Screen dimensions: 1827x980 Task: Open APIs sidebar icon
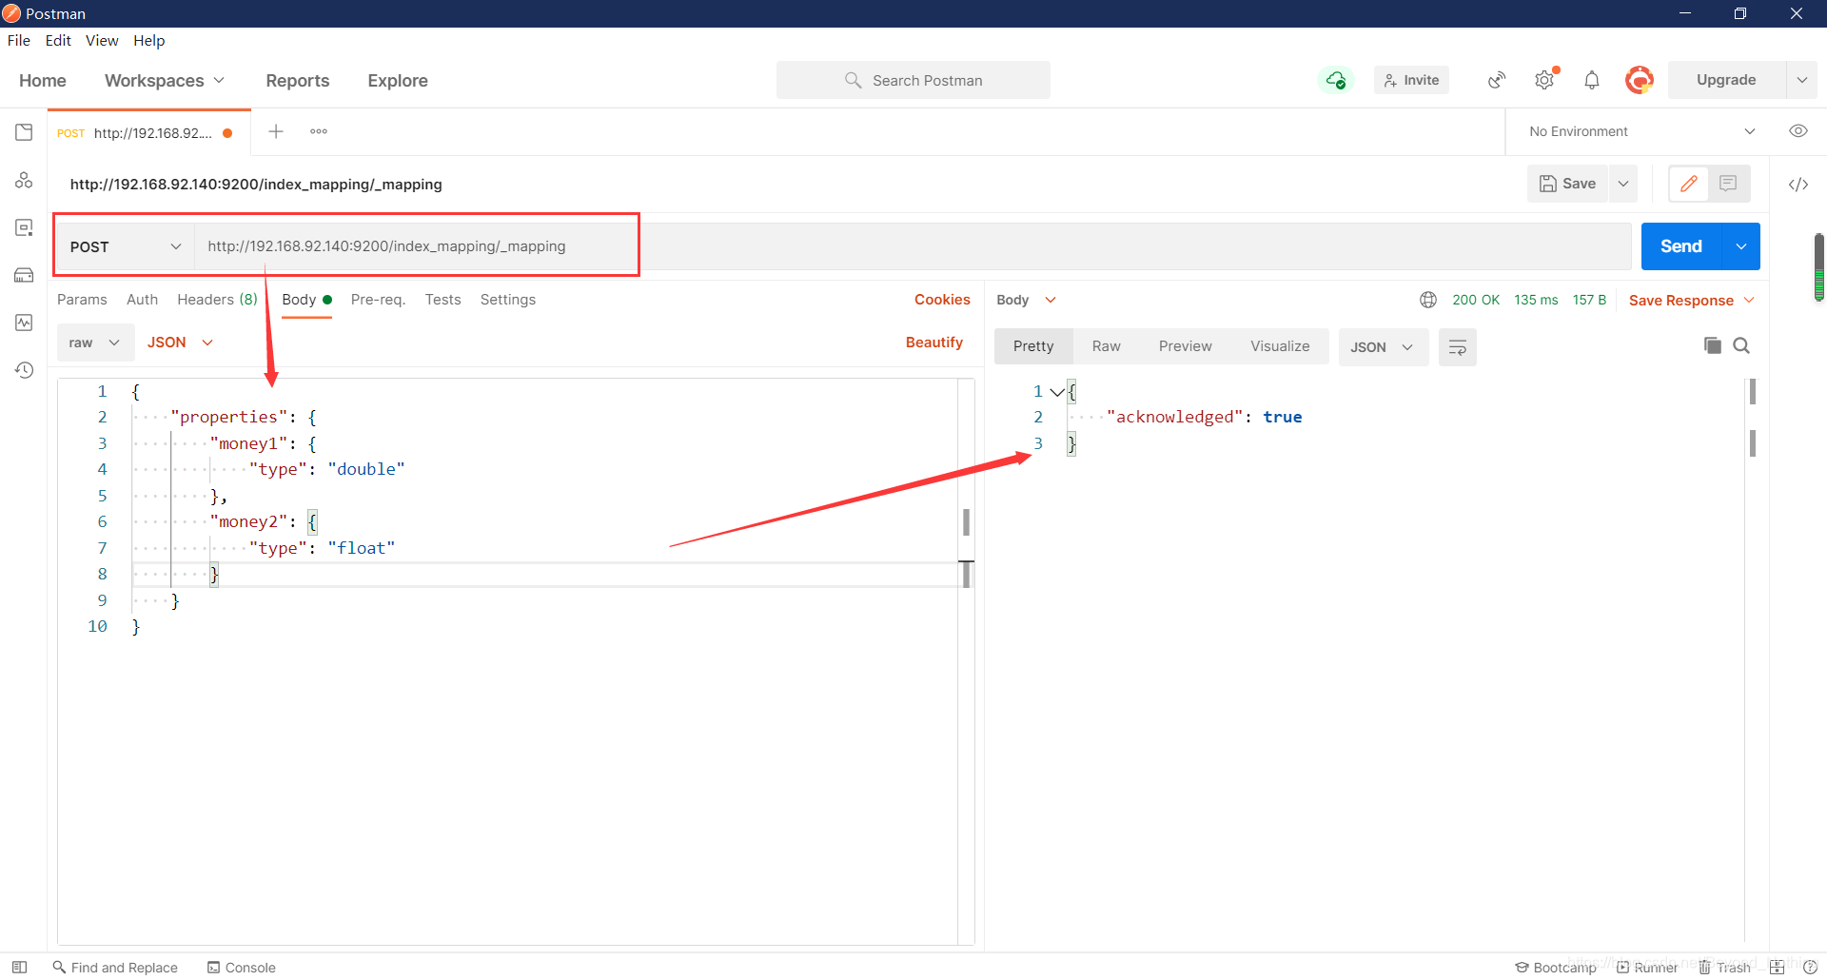[24, 180]
